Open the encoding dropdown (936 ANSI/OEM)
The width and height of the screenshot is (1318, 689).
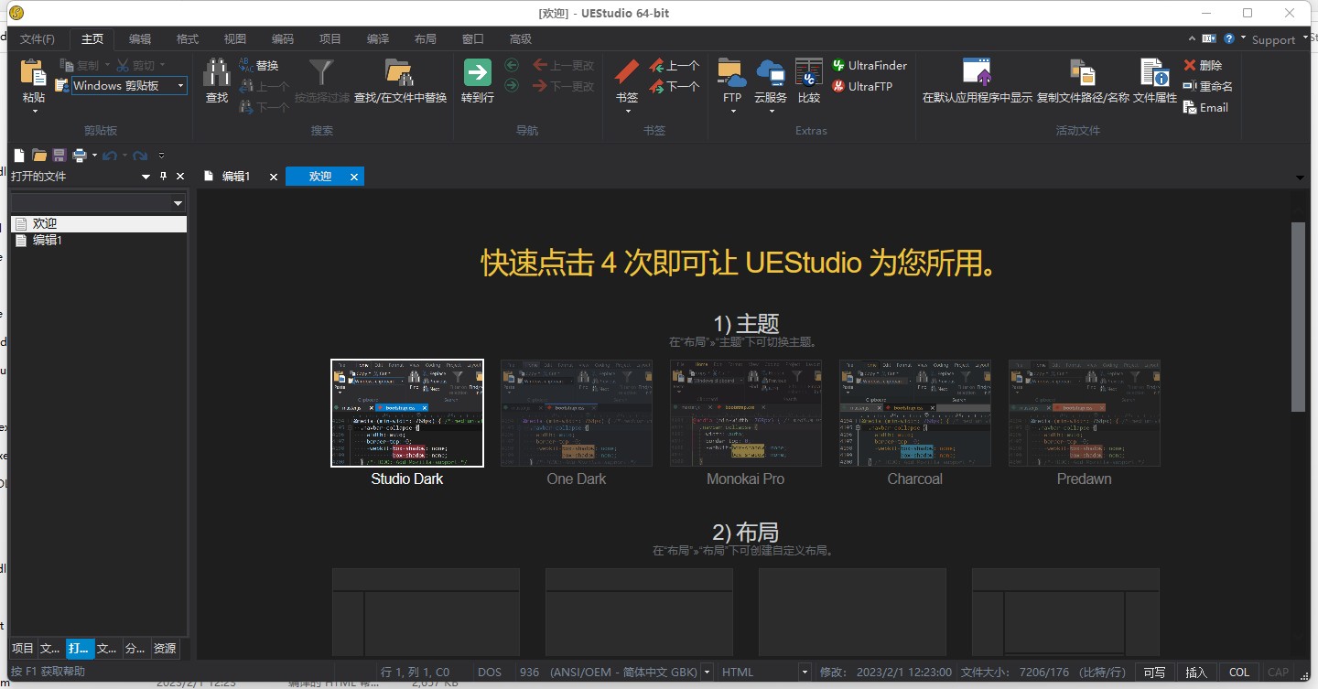(707, 673)
